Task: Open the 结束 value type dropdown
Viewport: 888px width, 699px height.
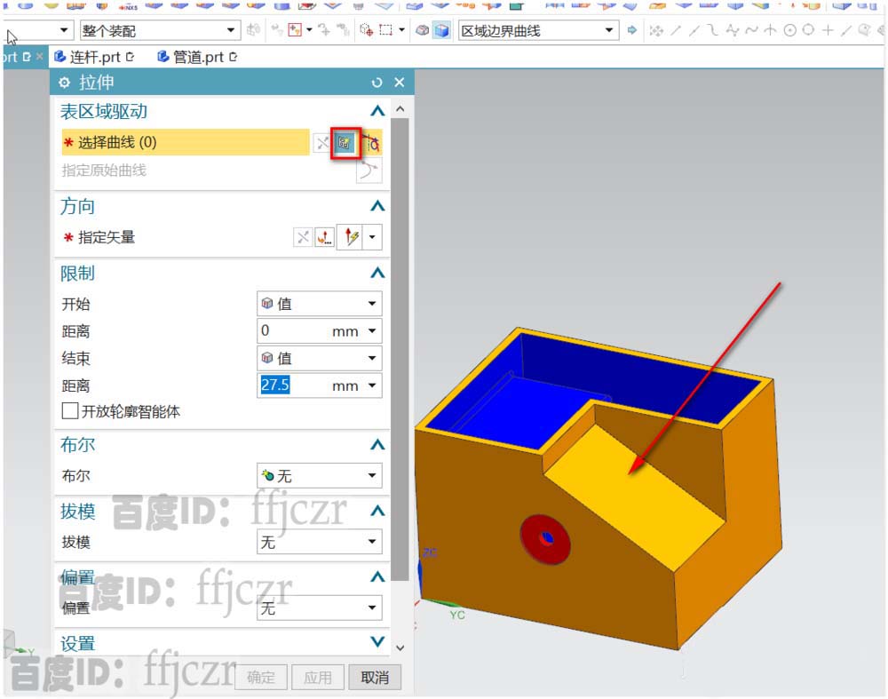Action: 320,358
